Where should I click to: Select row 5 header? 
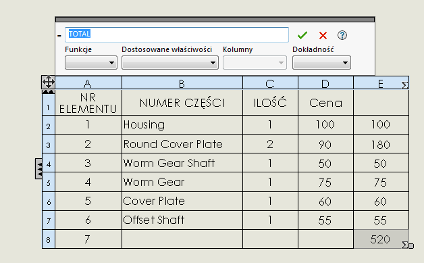point(49,182)
